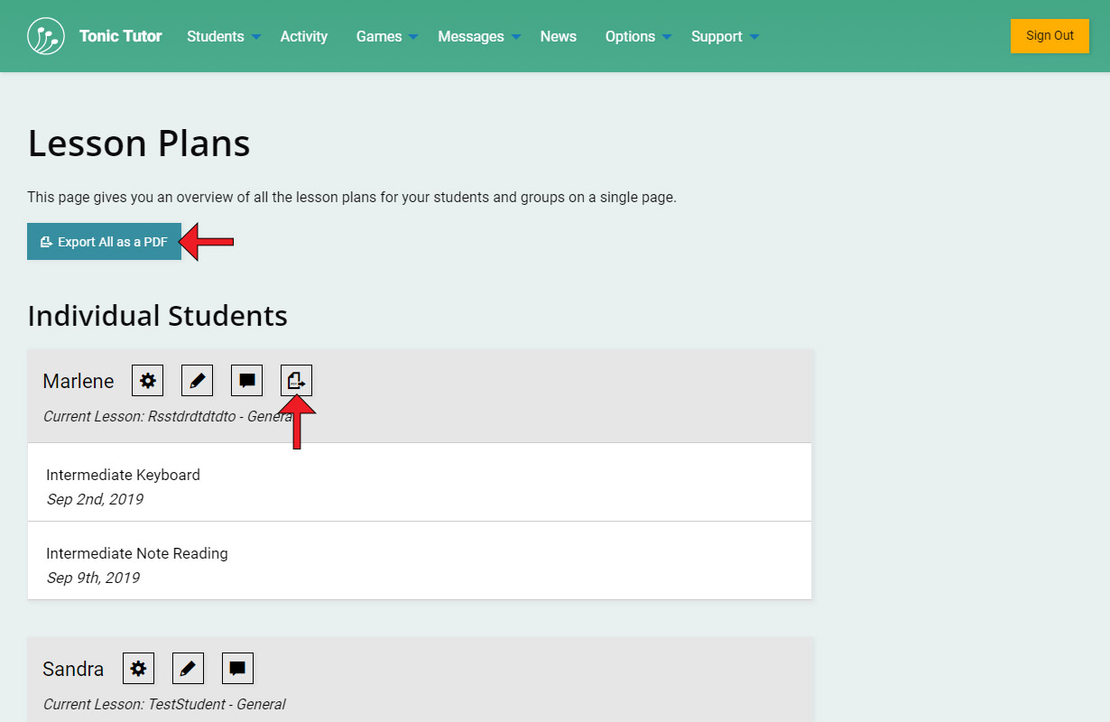Image resolution: width=1110 pixels, height=722 pixels.
Task: Open Marlene's message bubble icon
Action: (247, 381)
